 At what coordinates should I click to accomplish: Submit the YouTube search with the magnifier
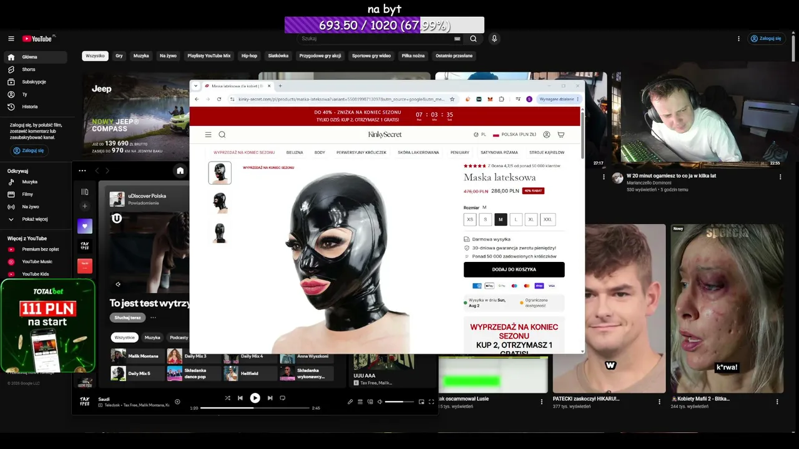click(473, 39)
